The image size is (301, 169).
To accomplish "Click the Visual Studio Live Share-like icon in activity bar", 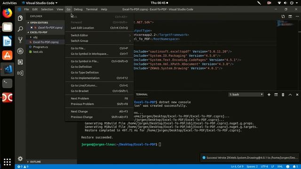I will (x=20, y=73).
